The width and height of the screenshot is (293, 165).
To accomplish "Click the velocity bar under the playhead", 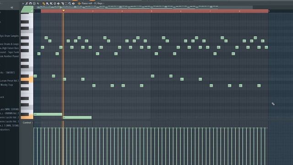I will click(x=63, y=146).
